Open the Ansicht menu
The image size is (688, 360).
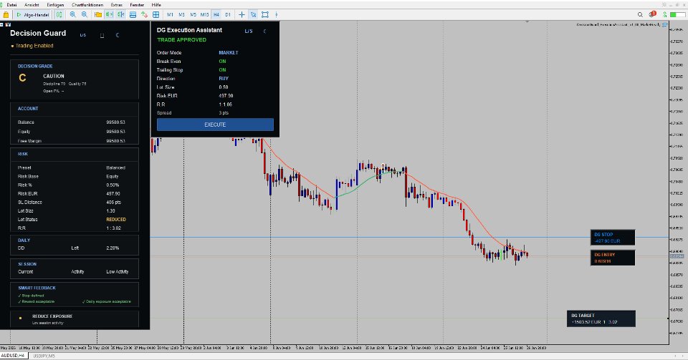point(32,5)
